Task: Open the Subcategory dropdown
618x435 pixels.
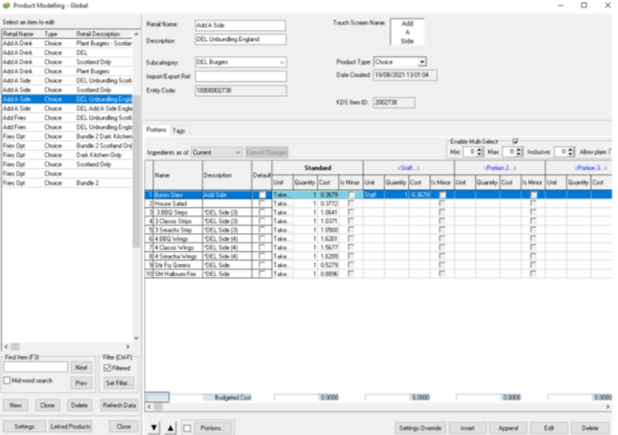Action: click(282, 62)
